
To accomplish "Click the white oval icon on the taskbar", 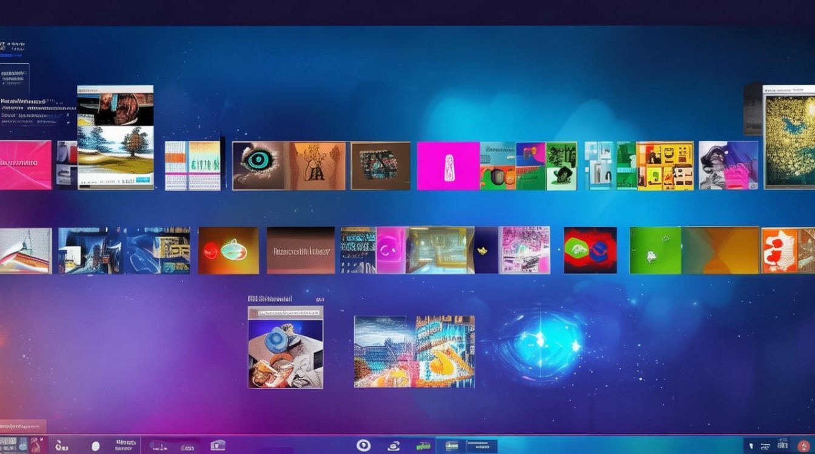I will (95, 446).
